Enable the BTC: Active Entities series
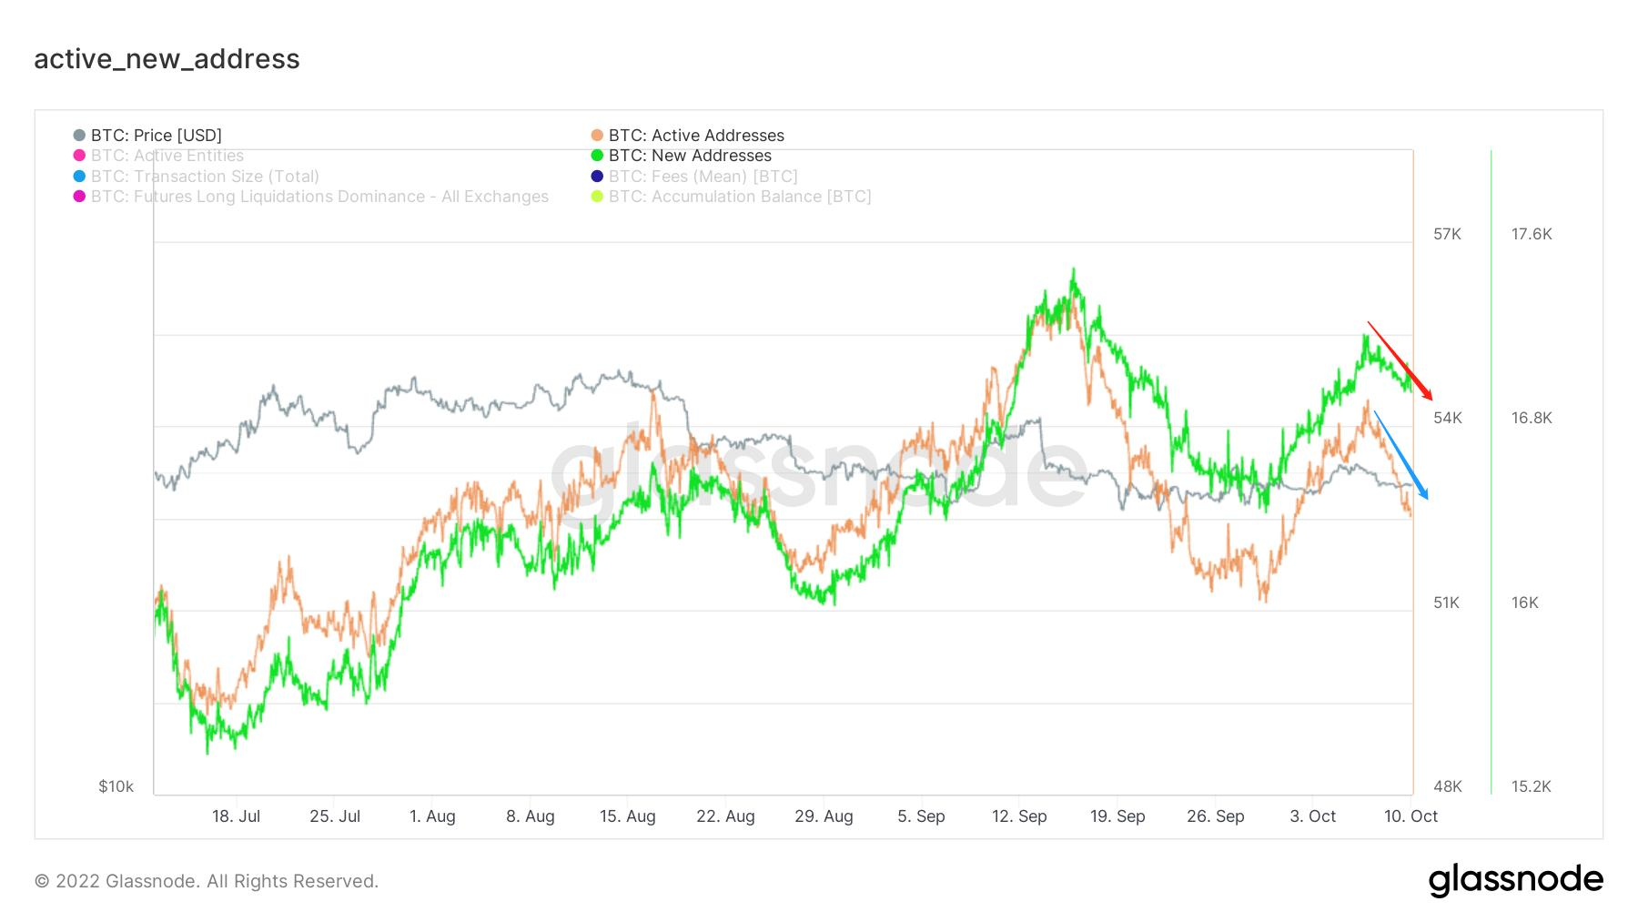The image size is (1638, 922). click(x=167, y=156)
